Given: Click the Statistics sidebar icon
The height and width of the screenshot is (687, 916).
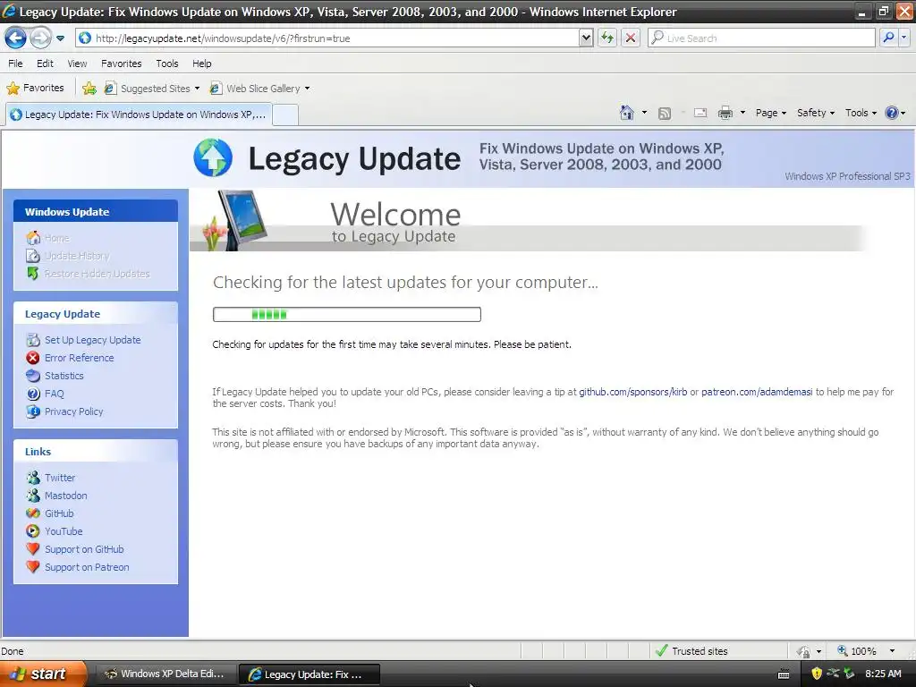Looking at the screenshot, I should coord(33,376).
